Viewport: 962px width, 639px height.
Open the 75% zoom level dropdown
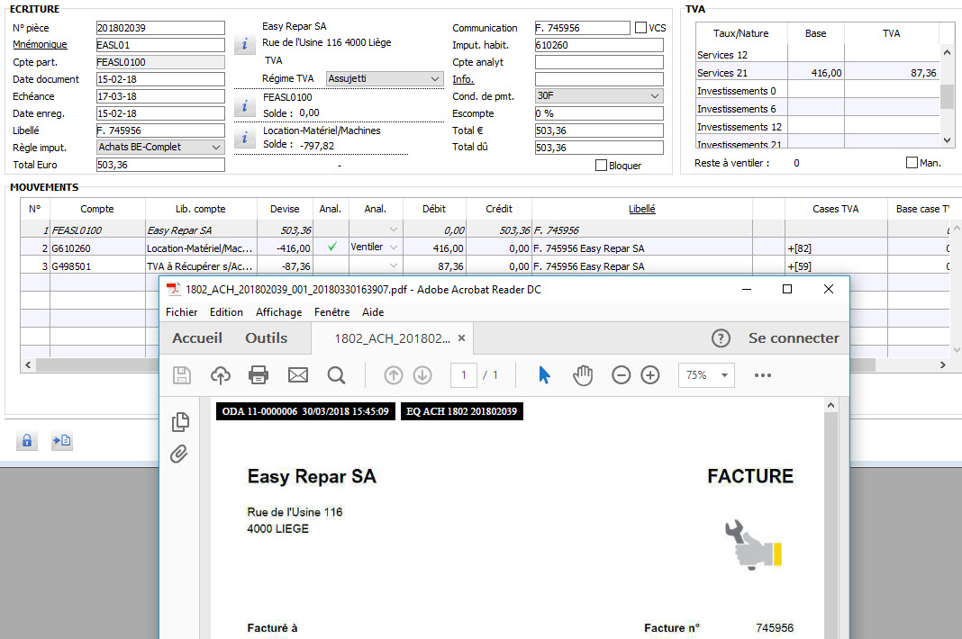click(706, 375)
